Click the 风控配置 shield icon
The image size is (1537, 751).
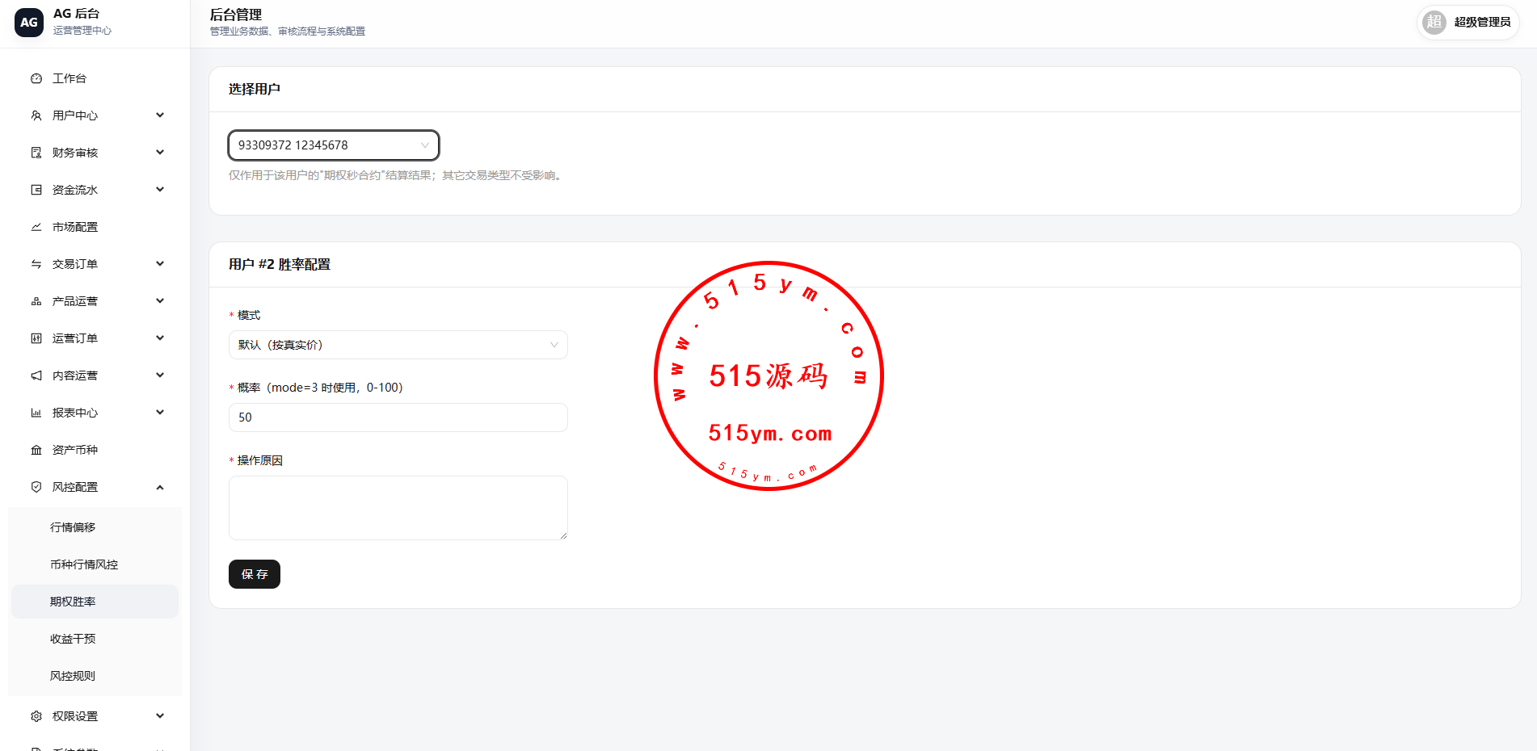36,487
